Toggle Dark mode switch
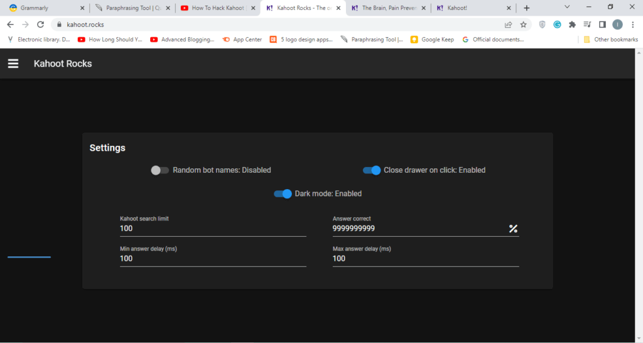The image size is (643, 343). [x=283, y=193]
